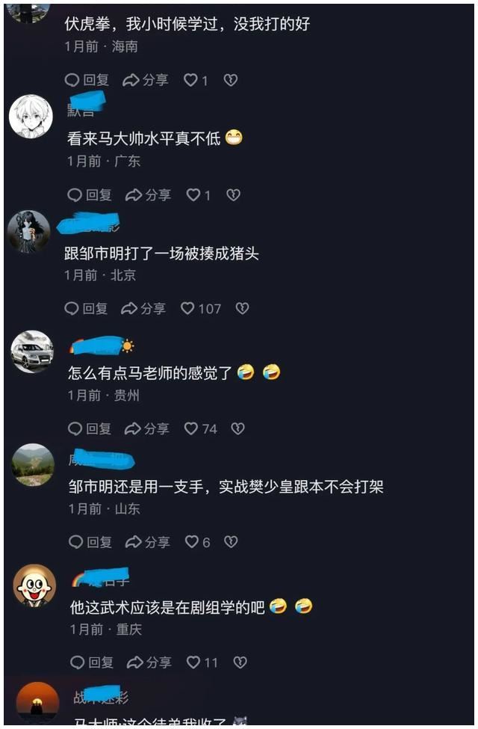Reply to the 邹市明还是用一支手 comment
478x729 pixels.
90,541
